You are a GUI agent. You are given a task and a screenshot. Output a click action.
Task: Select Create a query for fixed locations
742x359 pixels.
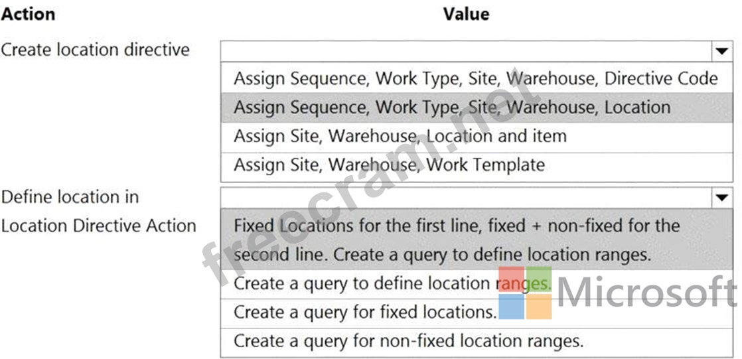coord(365,312)
